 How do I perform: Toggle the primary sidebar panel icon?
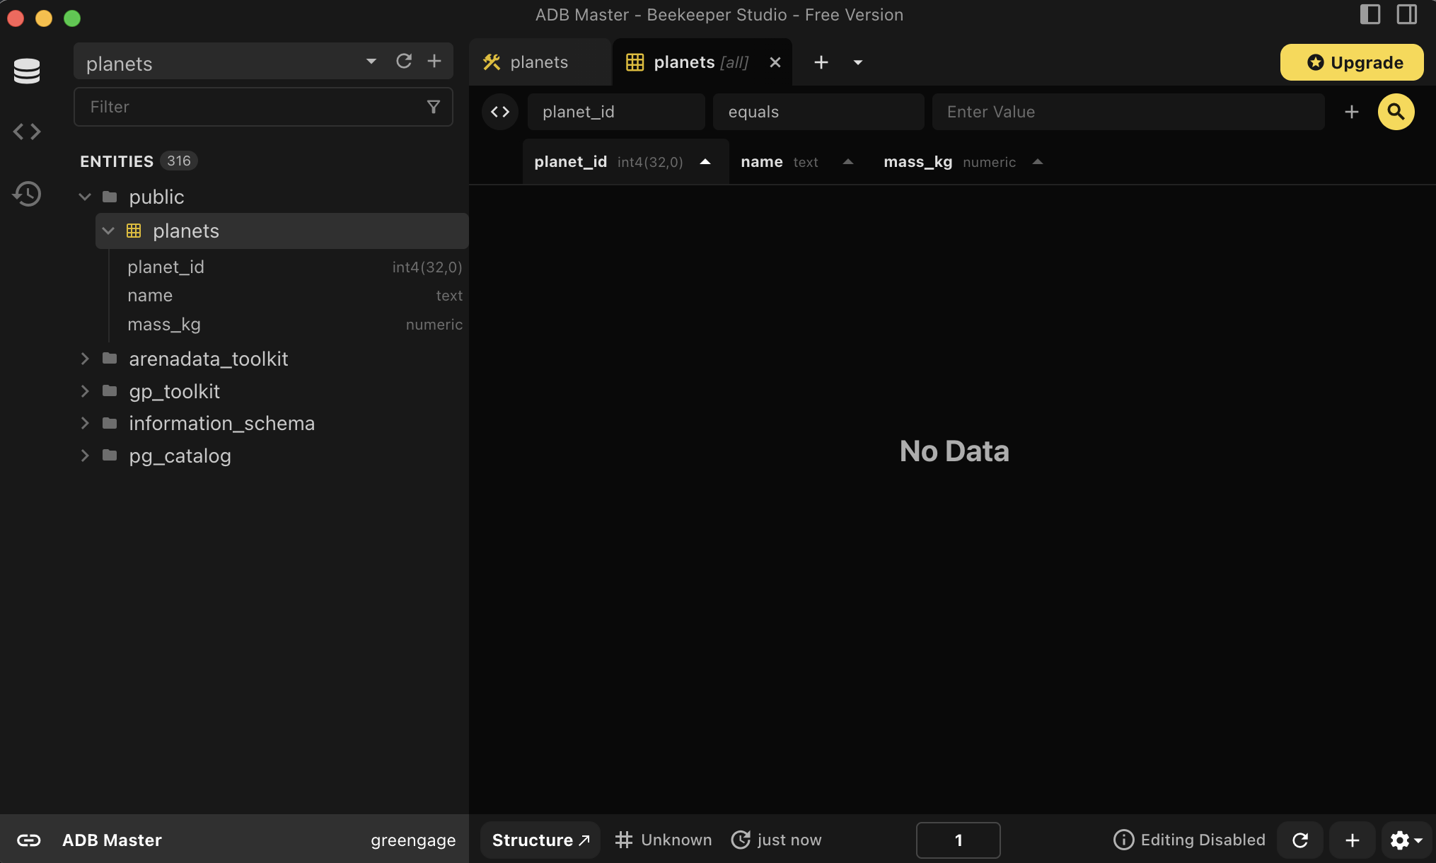click(1370, 15)
